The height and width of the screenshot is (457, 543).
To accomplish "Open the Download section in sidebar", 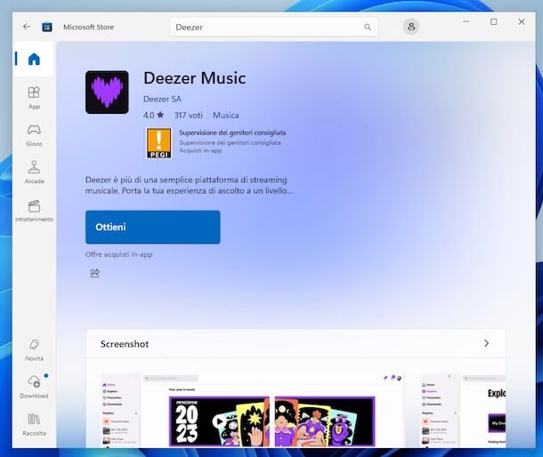I will pyautogui.click(x=34, y=387).
